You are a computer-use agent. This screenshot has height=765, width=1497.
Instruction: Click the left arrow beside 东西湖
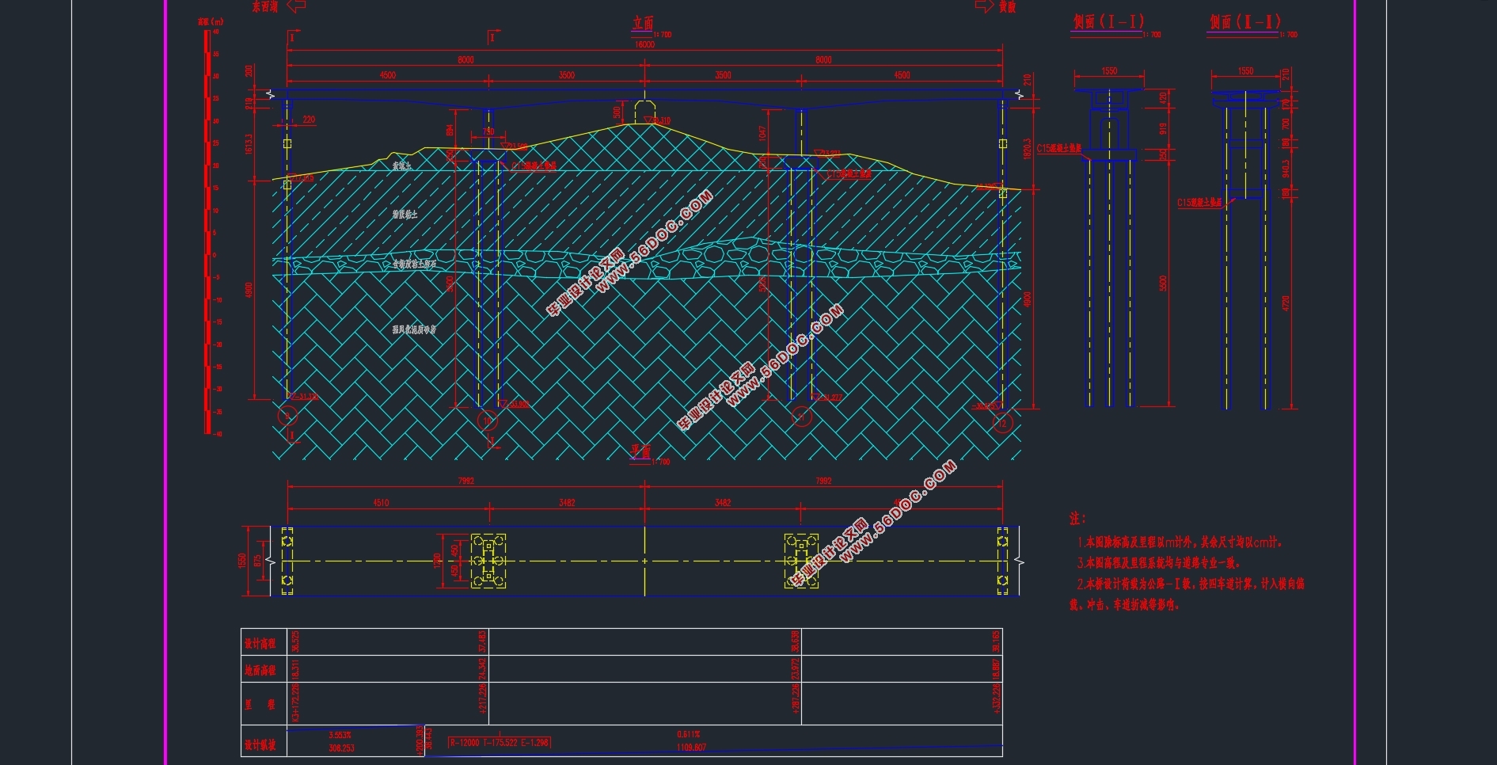[x=296, y=6]
